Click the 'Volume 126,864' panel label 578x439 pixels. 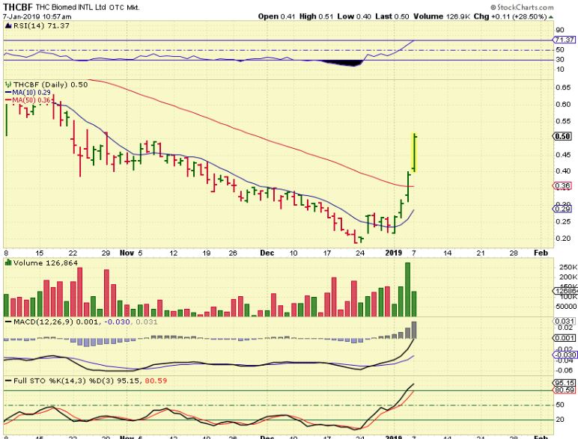point(46,263)
